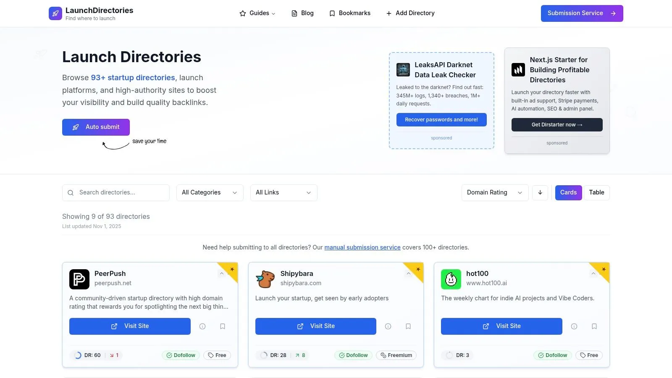Click the search magnifier icon in the search bar
Viewport: 672px width, 378px height.
pyautogui.click(x=71, y=192)
